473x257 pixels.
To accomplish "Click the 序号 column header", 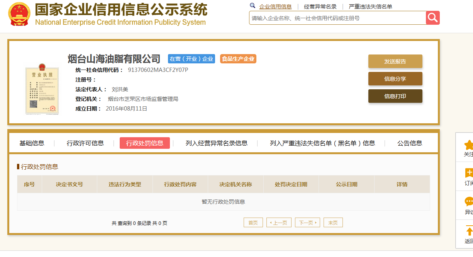I will coord(29,184).
